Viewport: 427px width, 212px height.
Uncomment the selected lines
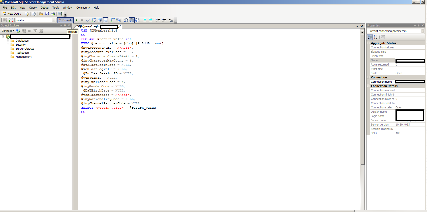coord(150,20)
